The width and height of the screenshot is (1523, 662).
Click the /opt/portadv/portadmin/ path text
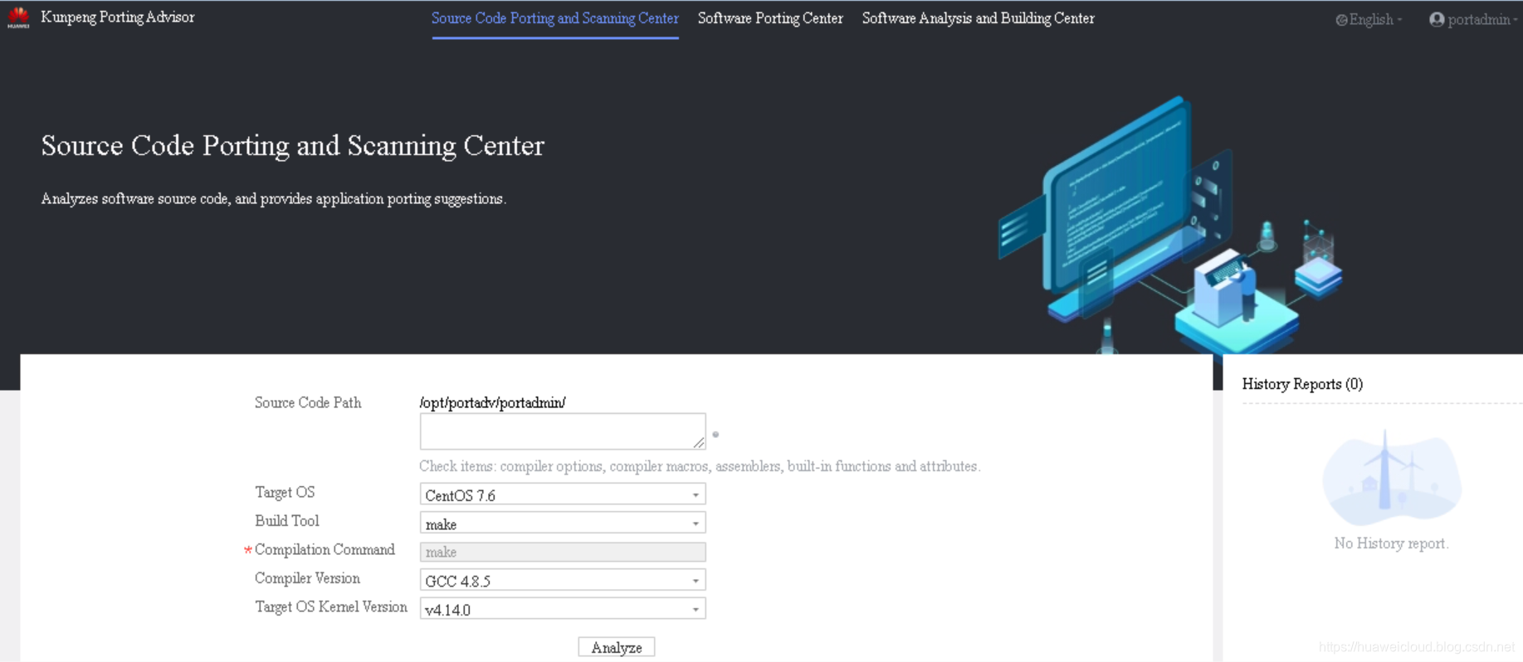pyautogui.click(x=493, y=402)
